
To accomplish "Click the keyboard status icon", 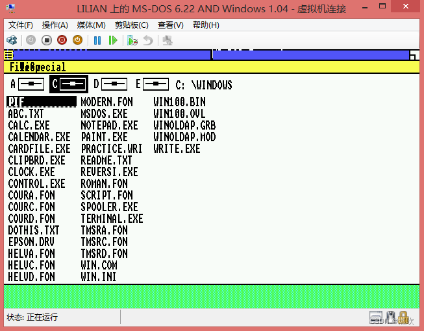I will pyautogui.click(x=376, y=317).
